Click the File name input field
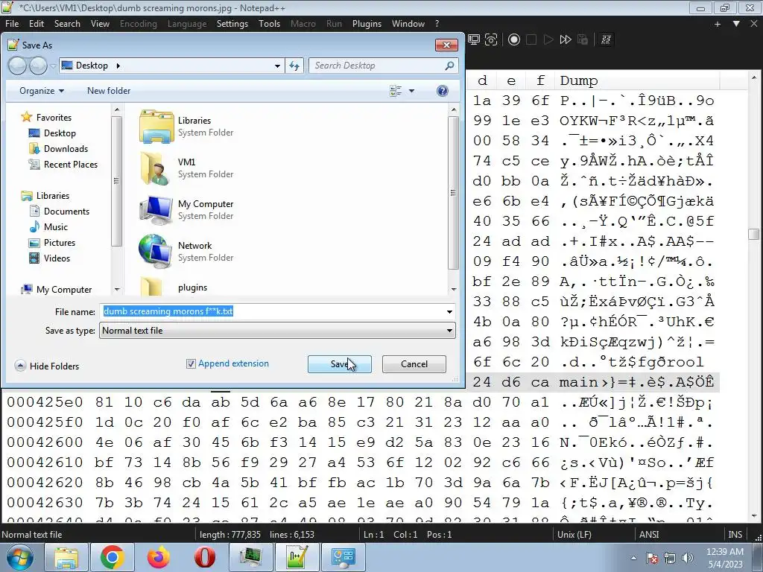This screenshot has height=572, width=763. click(272, 312)
